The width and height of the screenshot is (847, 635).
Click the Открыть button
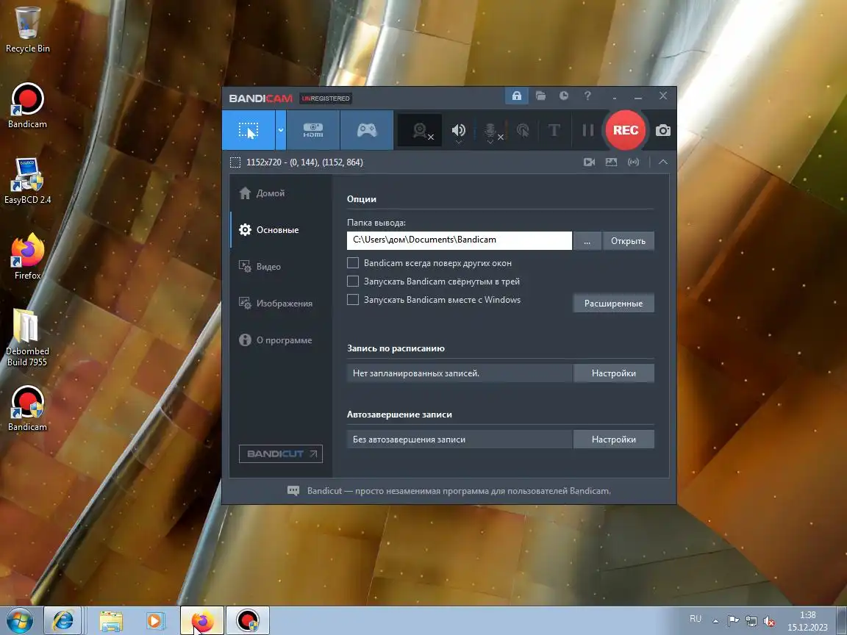628,241
